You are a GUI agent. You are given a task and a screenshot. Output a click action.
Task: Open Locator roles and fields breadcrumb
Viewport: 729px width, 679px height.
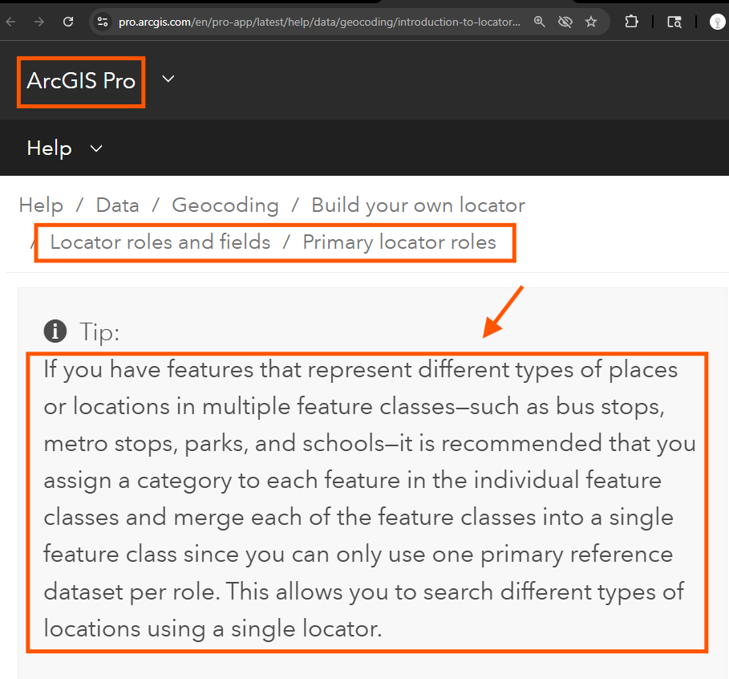(x=160, y=242)
